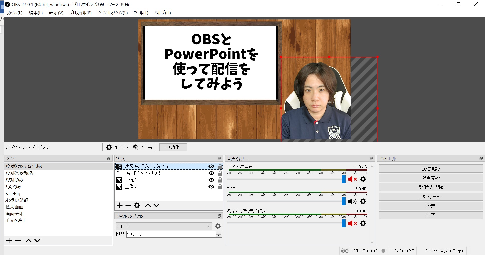Adjust マイク volume slider handle
The width and height of the screenshot is (485, 255).
coord(344,201)
